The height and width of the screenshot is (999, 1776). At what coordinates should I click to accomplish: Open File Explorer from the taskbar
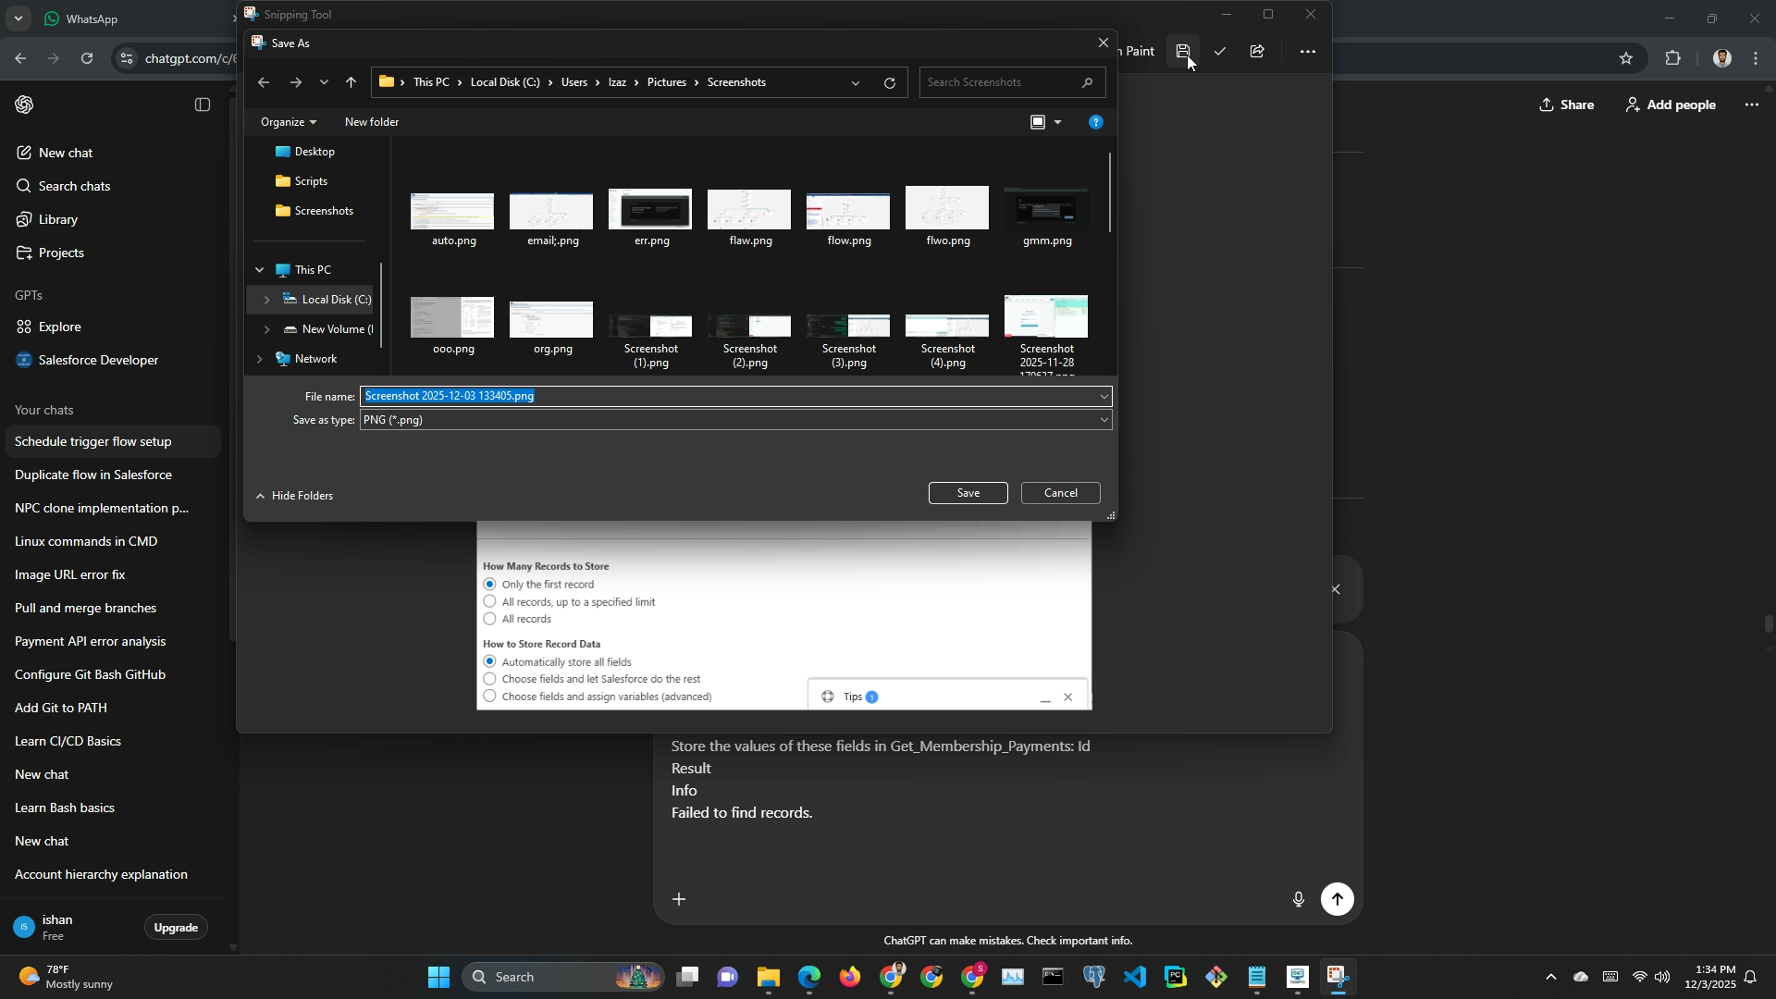tap(768, 977)
